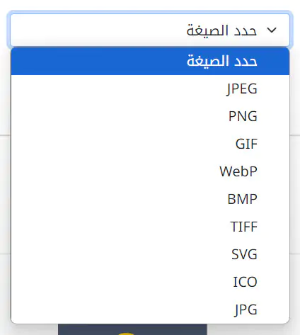Select the highlighted 'حدد الصيغة' placeholder option

(150, 61)
